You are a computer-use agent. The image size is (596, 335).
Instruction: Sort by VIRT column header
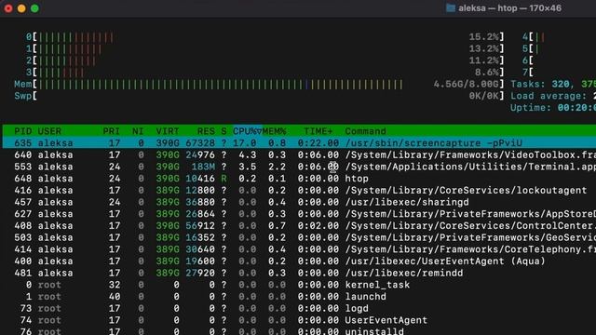(x=168, y=131)
